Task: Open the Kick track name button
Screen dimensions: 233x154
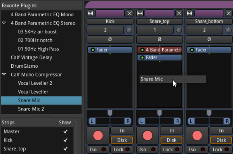Action: (110, 21)
